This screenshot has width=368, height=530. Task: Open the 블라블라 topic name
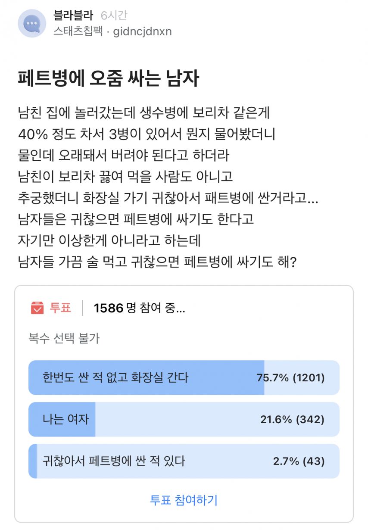coord(73,16)
